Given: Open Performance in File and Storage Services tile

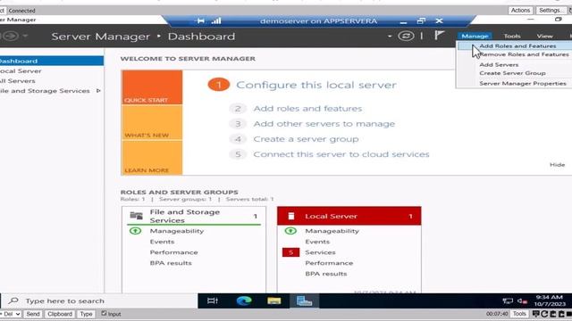Looking at the screenshot, I should 173,252.
